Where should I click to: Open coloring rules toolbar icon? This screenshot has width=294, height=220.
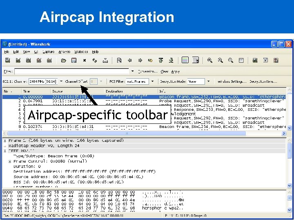click(x=276, y=60)
